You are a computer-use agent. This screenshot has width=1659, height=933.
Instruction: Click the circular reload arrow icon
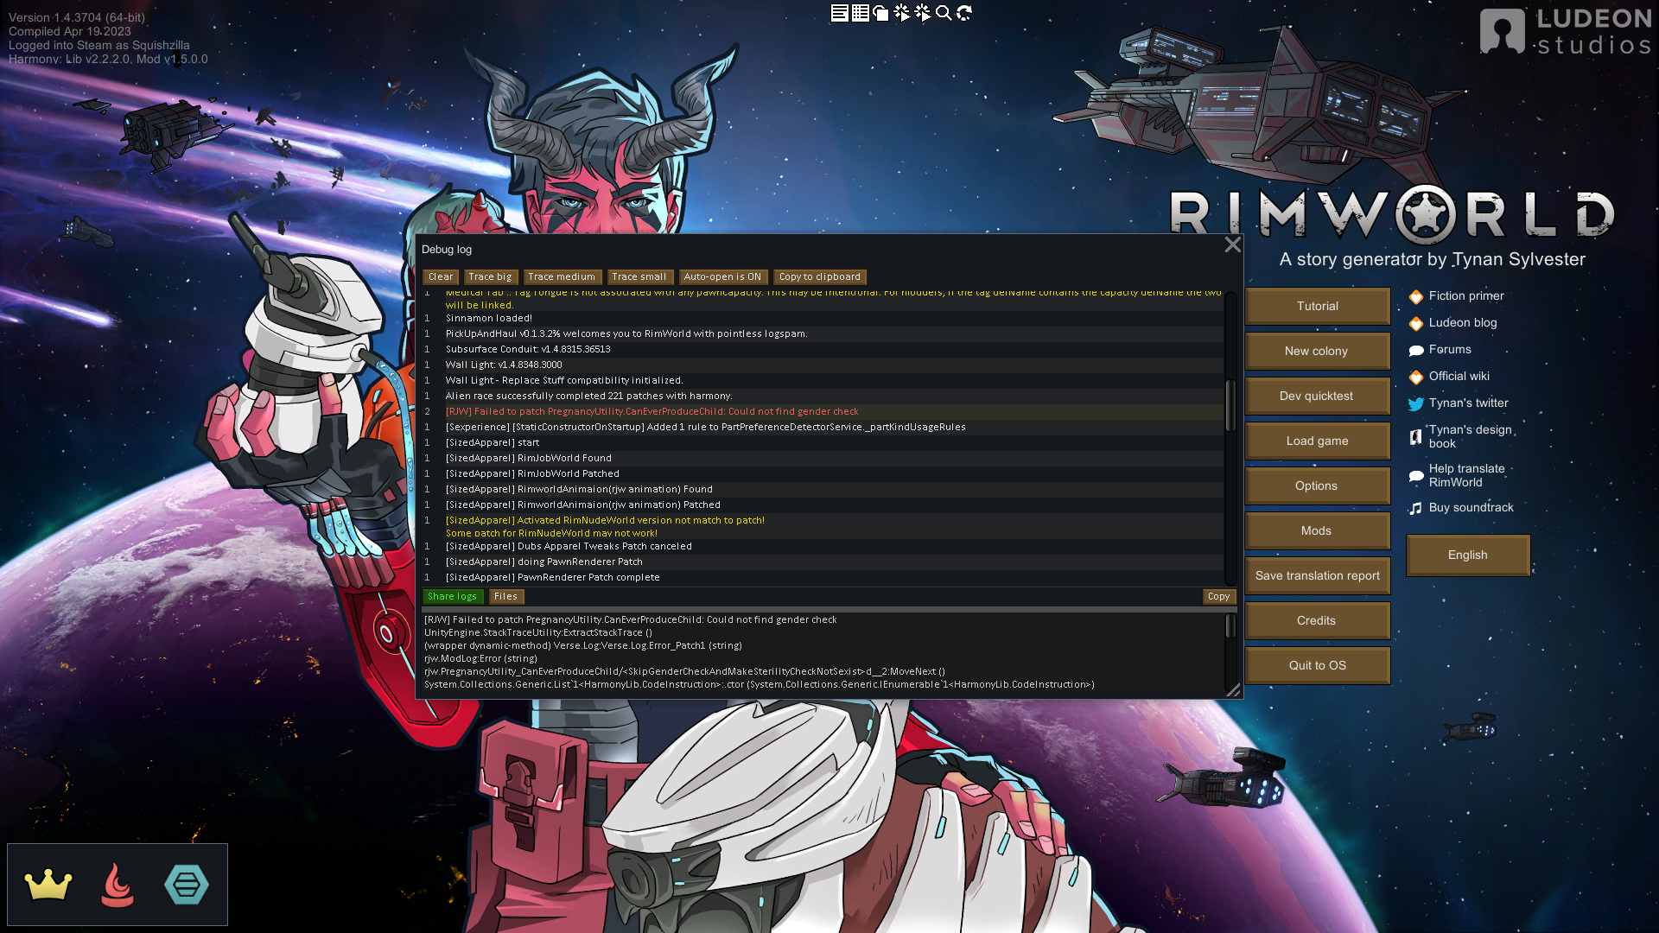(964, 13)
